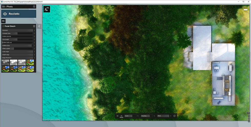Click the keyframe icon beside Color edge
Image resolution: width=251 pixels, height=127 pixels.
pos(34,52)
